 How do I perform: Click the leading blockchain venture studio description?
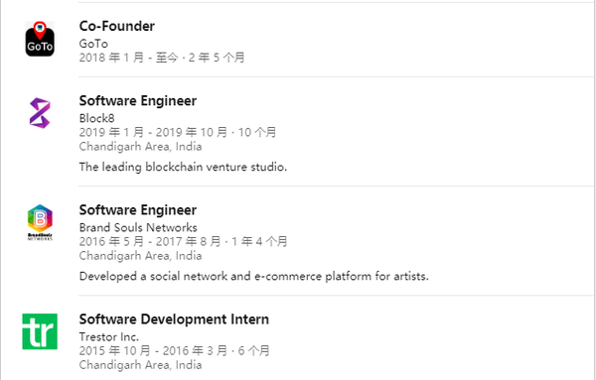pyautogui.click(x=183, y=167)
